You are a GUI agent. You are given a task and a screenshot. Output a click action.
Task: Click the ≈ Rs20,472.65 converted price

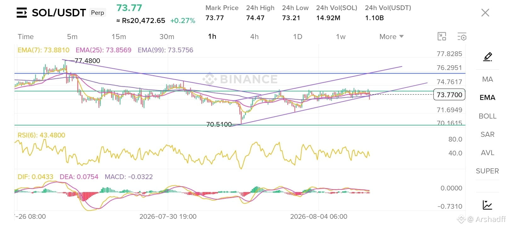pyautogui.click(x=141, y=20)
